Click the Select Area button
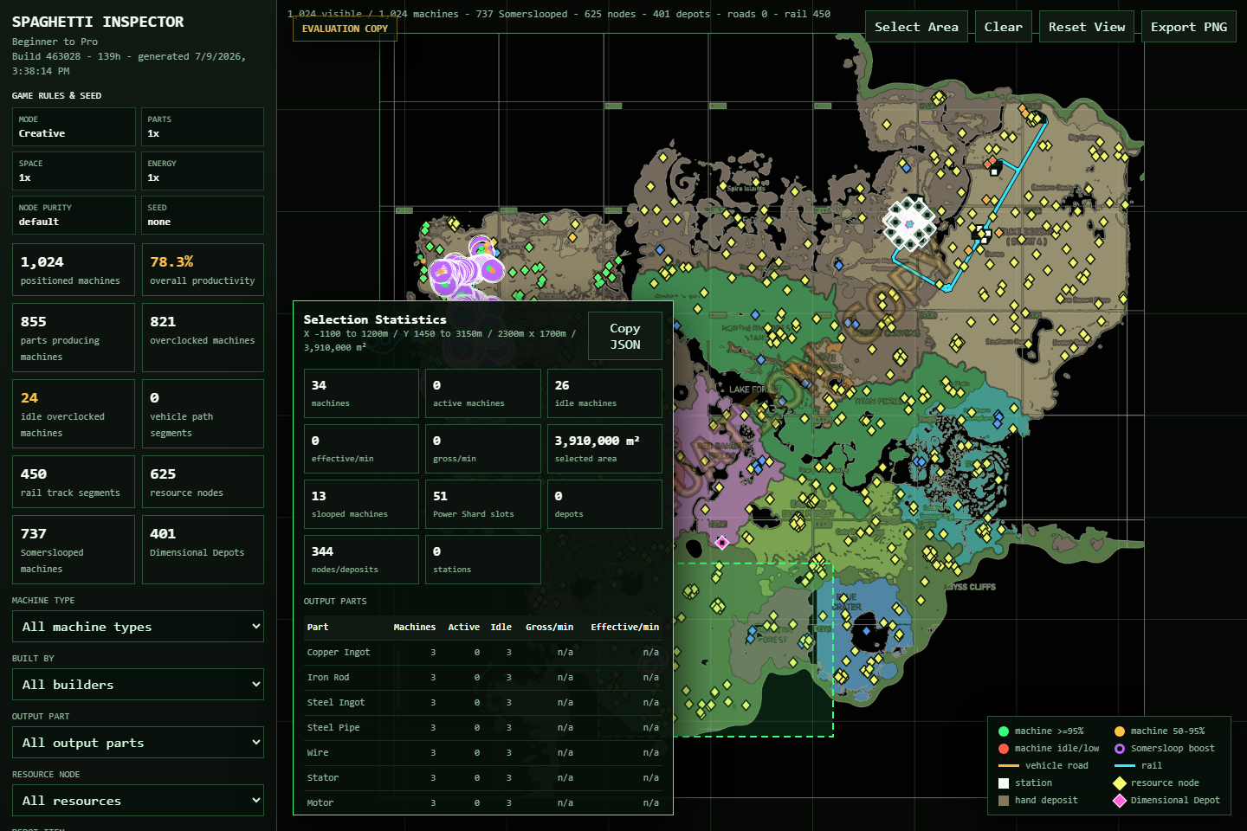 tap(916, 27)
